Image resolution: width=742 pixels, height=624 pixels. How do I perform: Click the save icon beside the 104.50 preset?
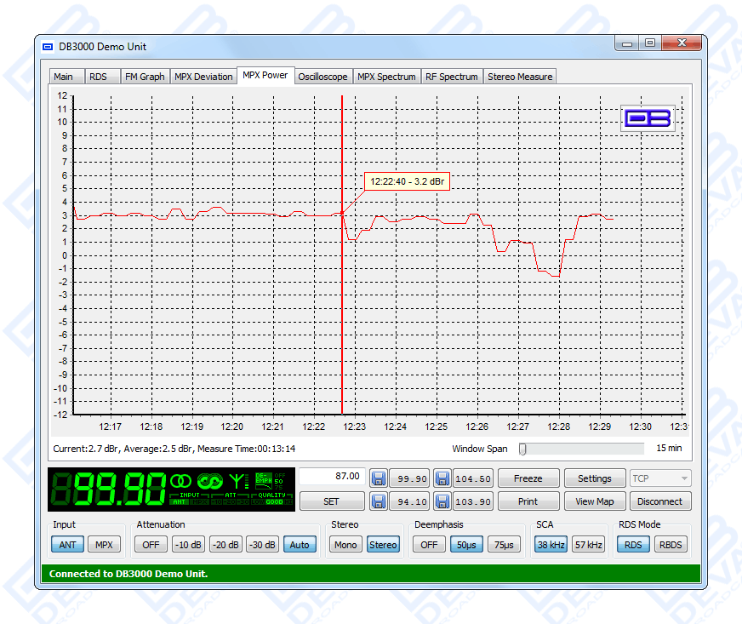tap(442, 478)
